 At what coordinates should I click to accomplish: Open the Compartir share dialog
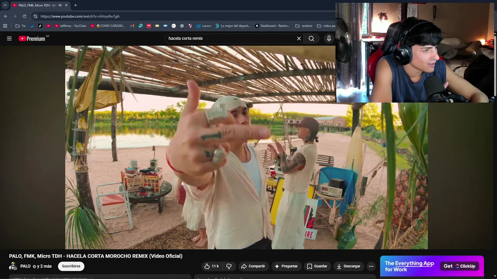click(253, 266)
